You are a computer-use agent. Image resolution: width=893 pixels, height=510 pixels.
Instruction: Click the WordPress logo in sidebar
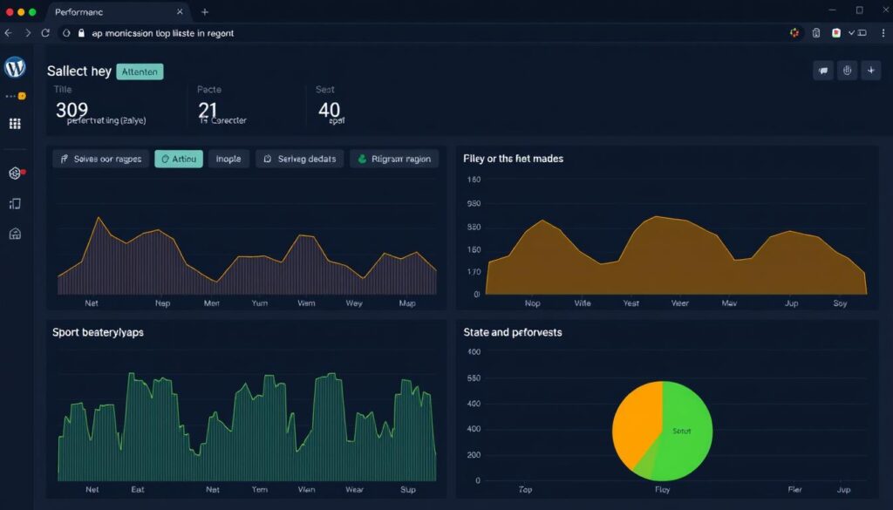coord(15,67)
